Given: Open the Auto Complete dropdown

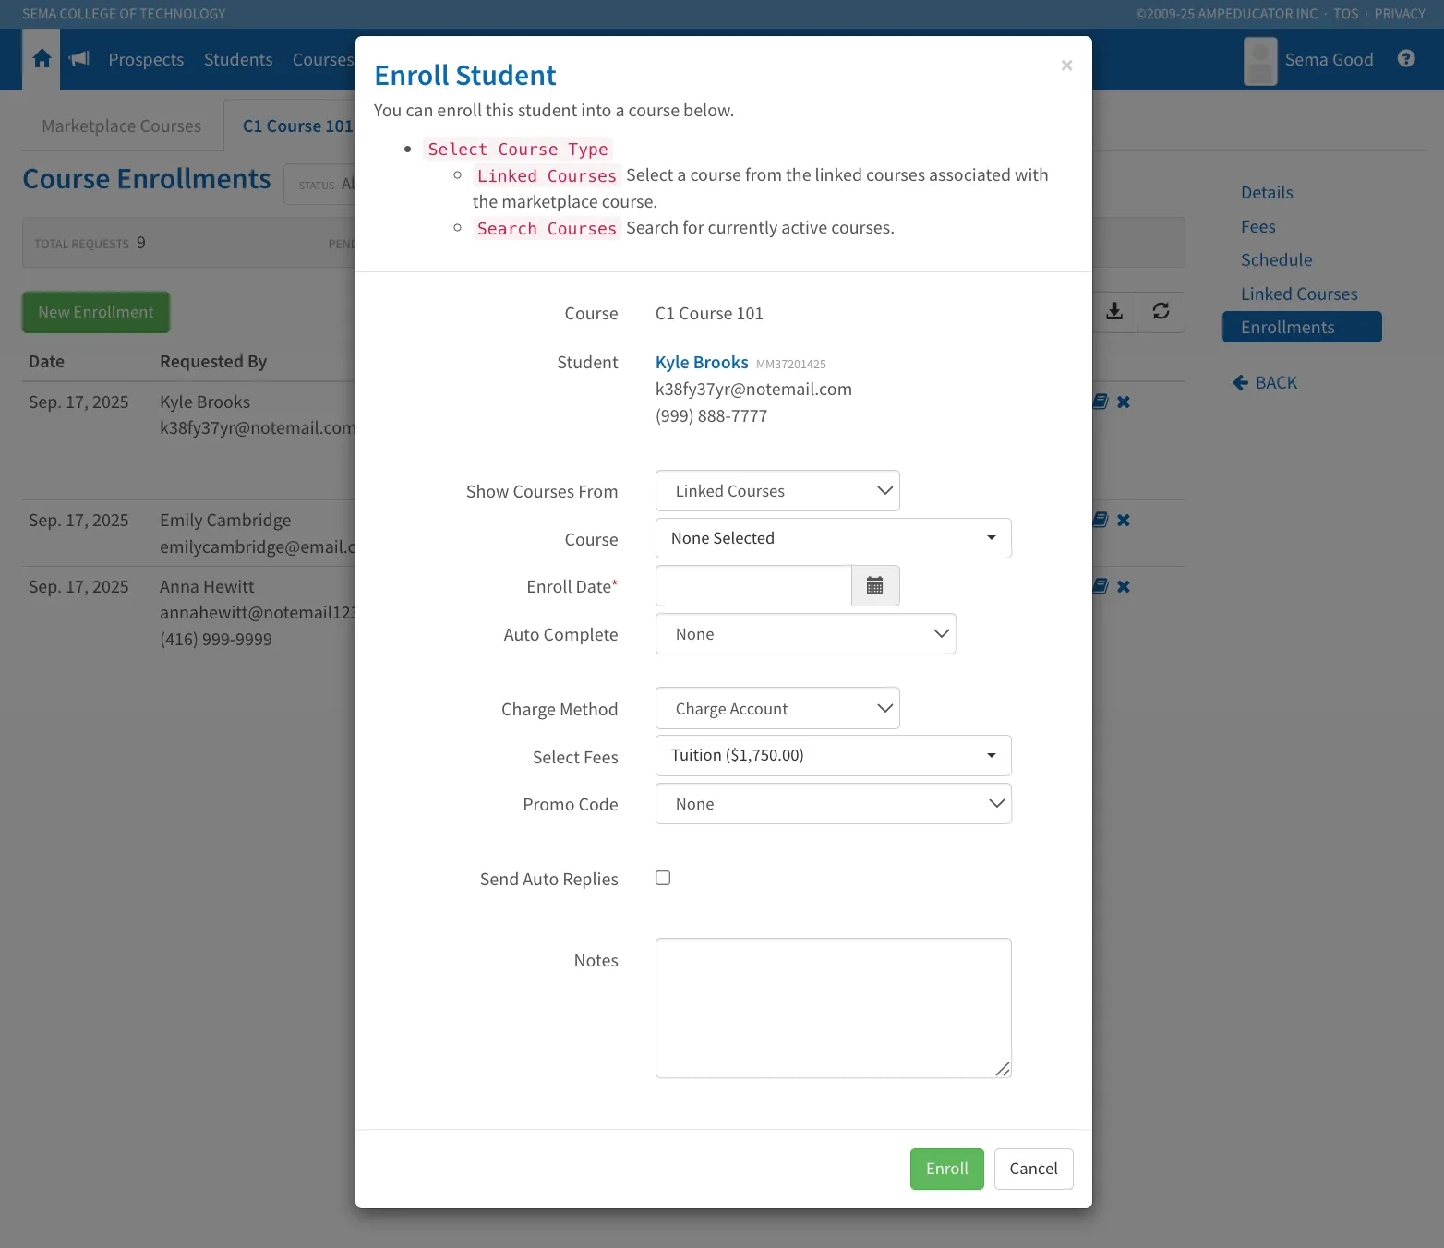Looking at the screenshot, I should pos(806,634).
